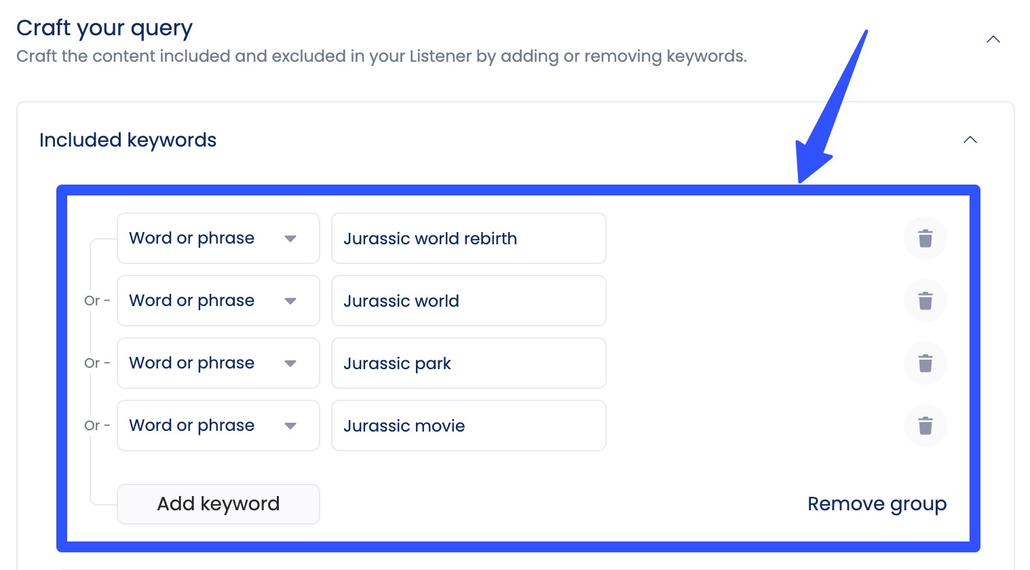Select the 'Jurassic world rebirth' keyword field
Image resolution: width=1030 pixels, height=570 pixels.
(x=468, y=238)
